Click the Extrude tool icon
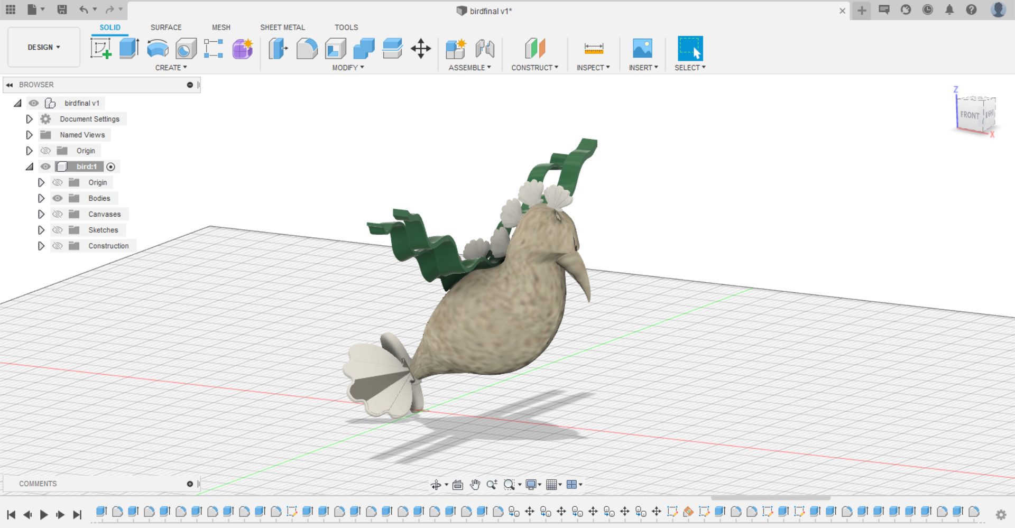Image resolution: width=1015 pixels, height=528 pixels. pos(129,49)
